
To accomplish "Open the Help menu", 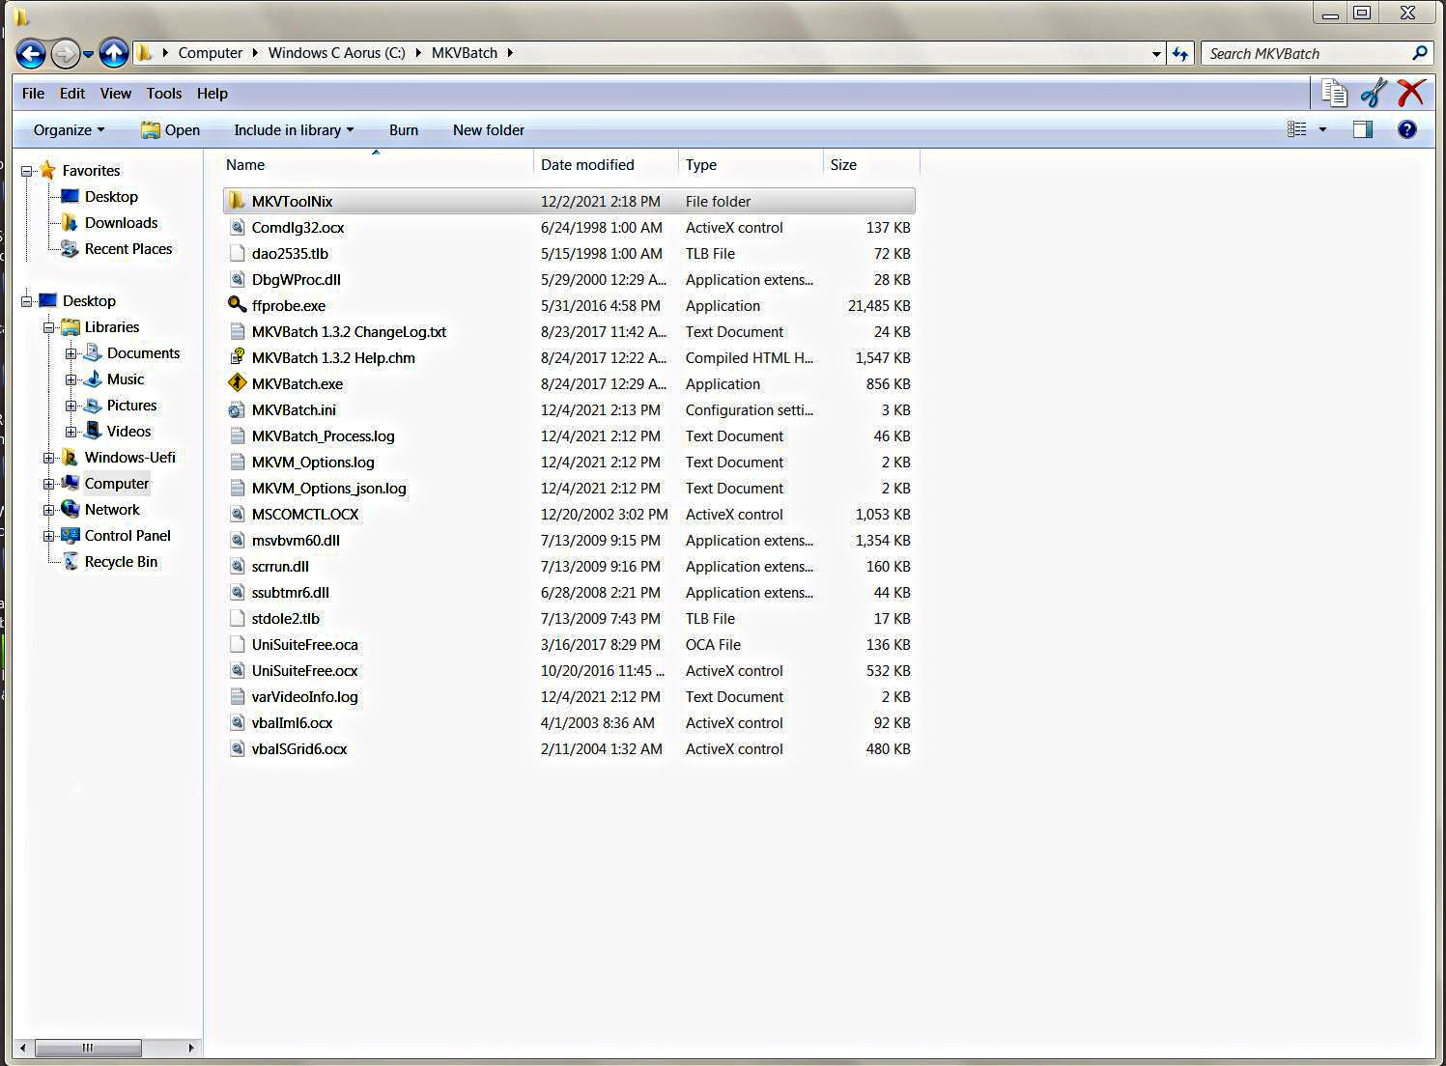I will point(213,93).
